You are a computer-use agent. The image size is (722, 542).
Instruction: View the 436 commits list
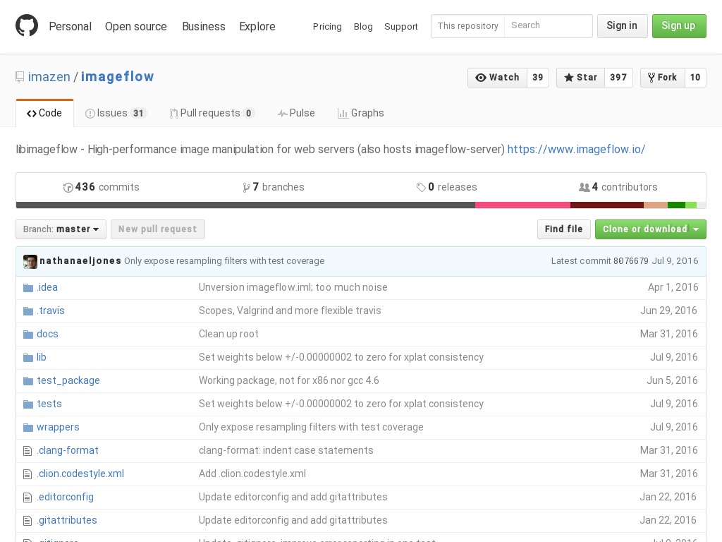pyautogui.click(x=102, y=187)
